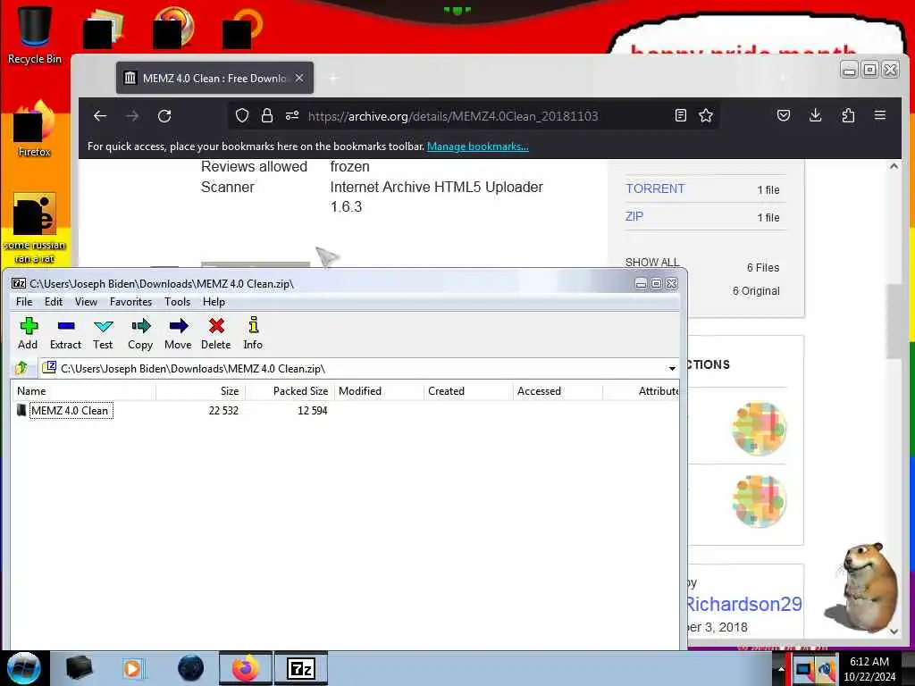Viewport: 915px width, 686px height.
Task: Sort by the Name column header
Action: point(85,391)
